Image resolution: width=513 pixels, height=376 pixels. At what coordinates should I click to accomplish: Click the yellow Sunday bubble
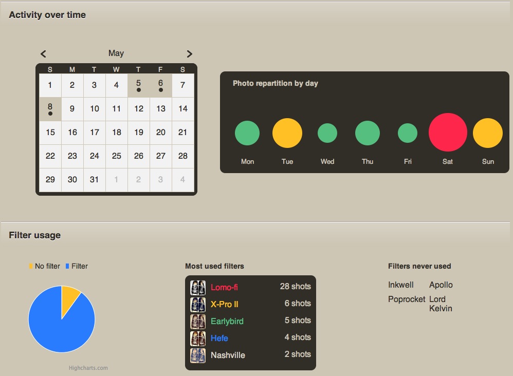487,133
